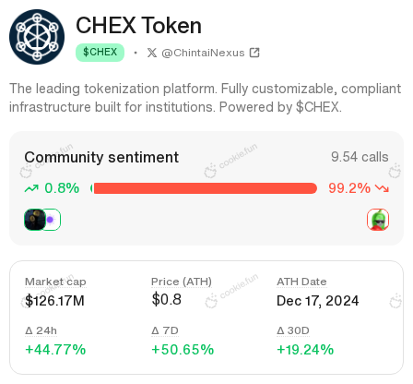Select the red bearish trend arrow icon
Screen dimensions: 413x384
[383, 188]
